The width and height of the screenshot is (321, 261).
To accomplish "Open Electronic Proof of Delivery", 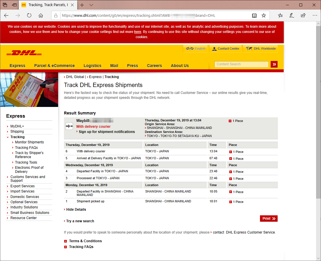I will click(x=29, y=170).
